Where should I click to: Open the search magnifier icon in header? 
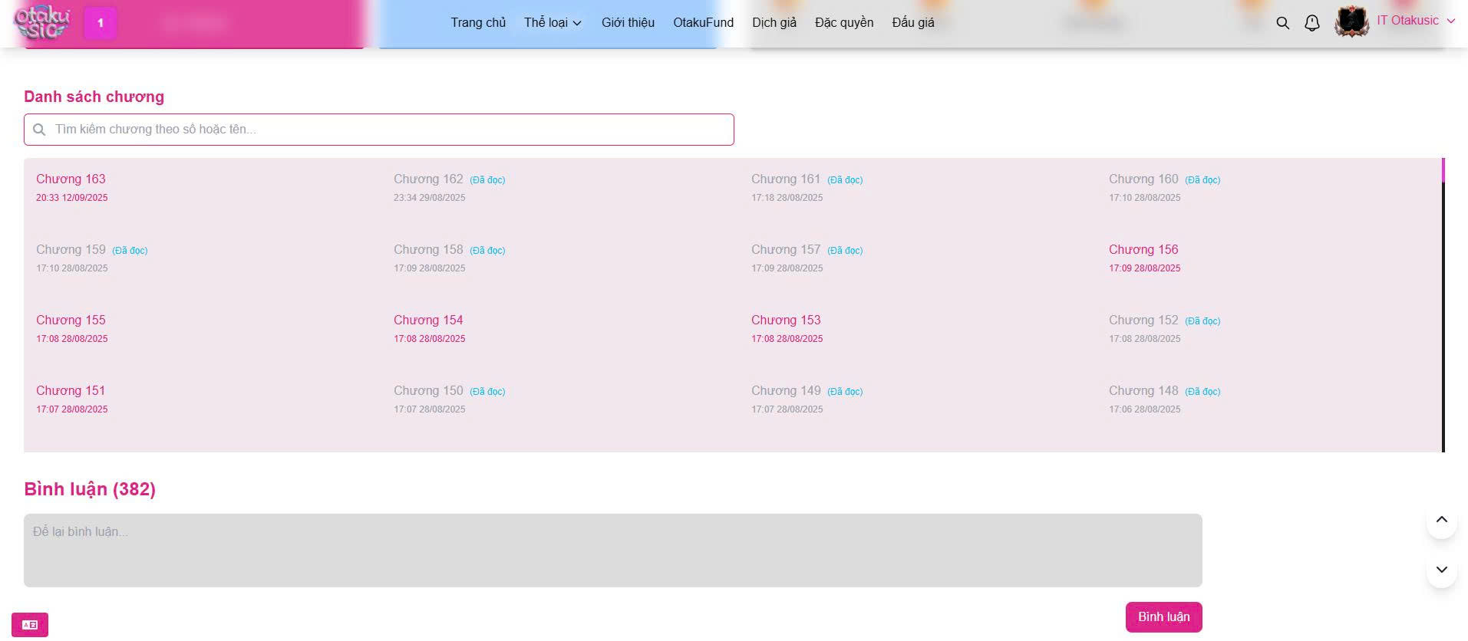[1282, 23]
